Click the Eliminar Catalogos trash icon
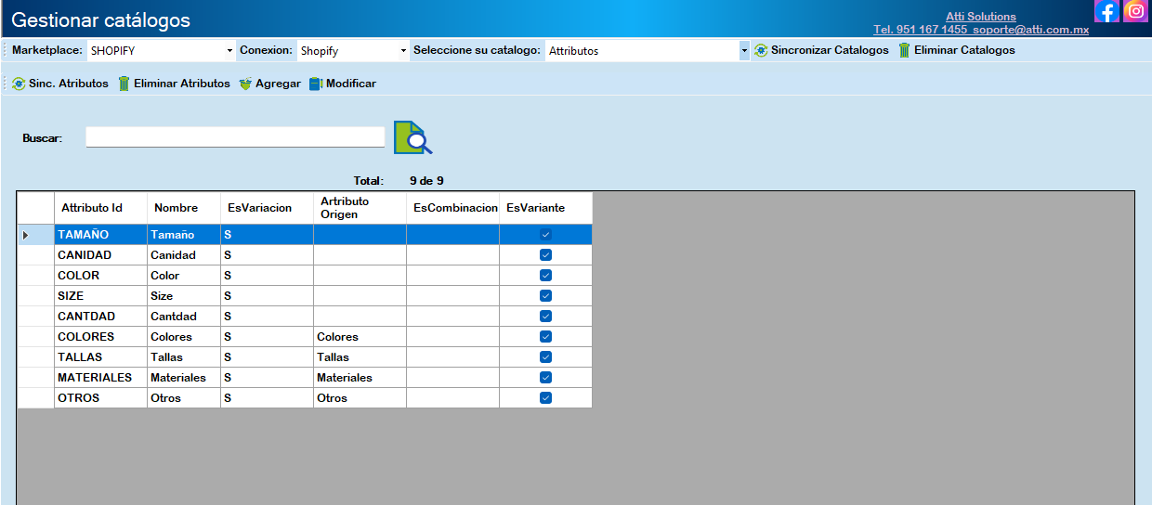 (904, 50)
